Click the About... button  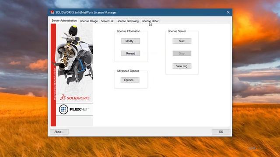click(59, 132)
